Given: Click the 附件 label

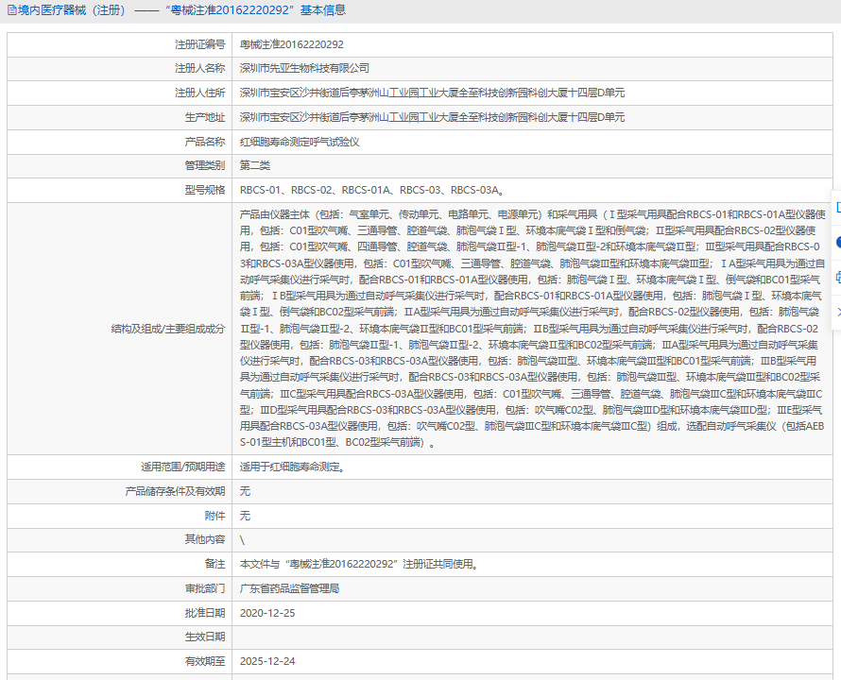Looking at the screenshot, I should click(x=215, y=516).
